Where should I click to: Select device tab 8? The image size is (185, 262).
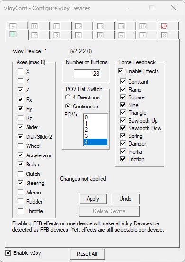pyautogui.click(x=167, y=35)
